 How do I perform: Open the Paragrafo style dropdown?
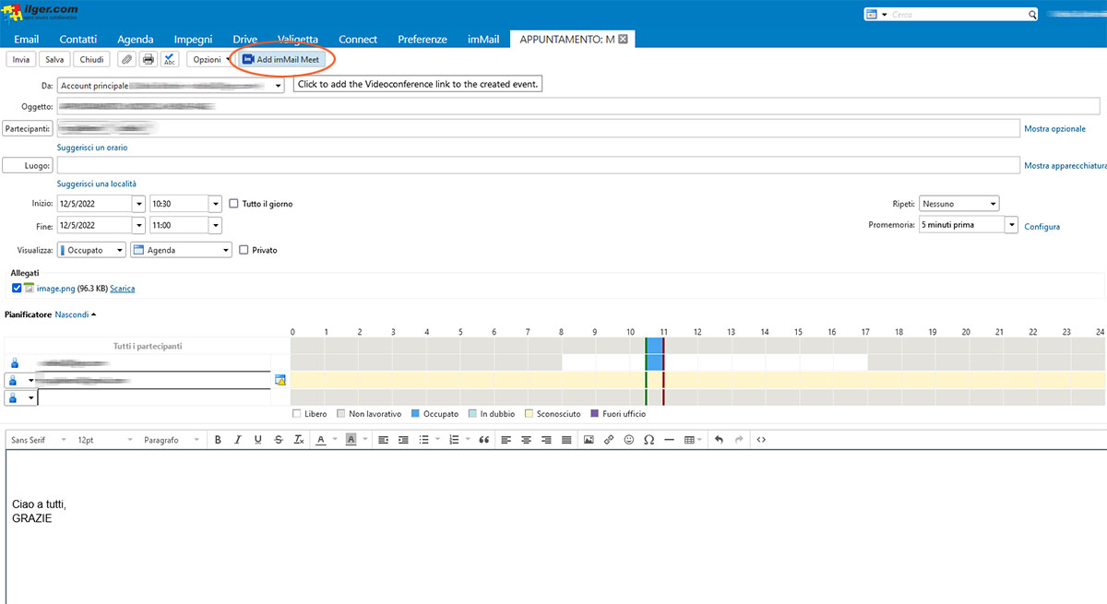(173, 440)
